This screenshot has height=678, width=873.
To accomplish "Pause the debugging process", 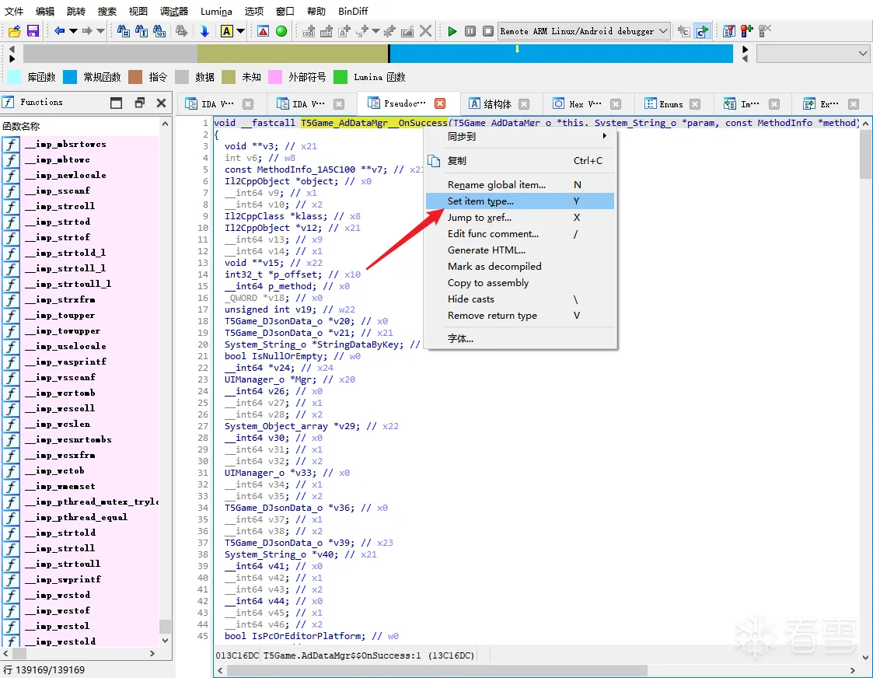I will pos(470,31).
